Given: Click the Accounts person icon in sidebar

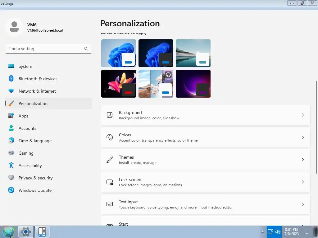Looking at the screenshot, I should click(x=11, y=128).
